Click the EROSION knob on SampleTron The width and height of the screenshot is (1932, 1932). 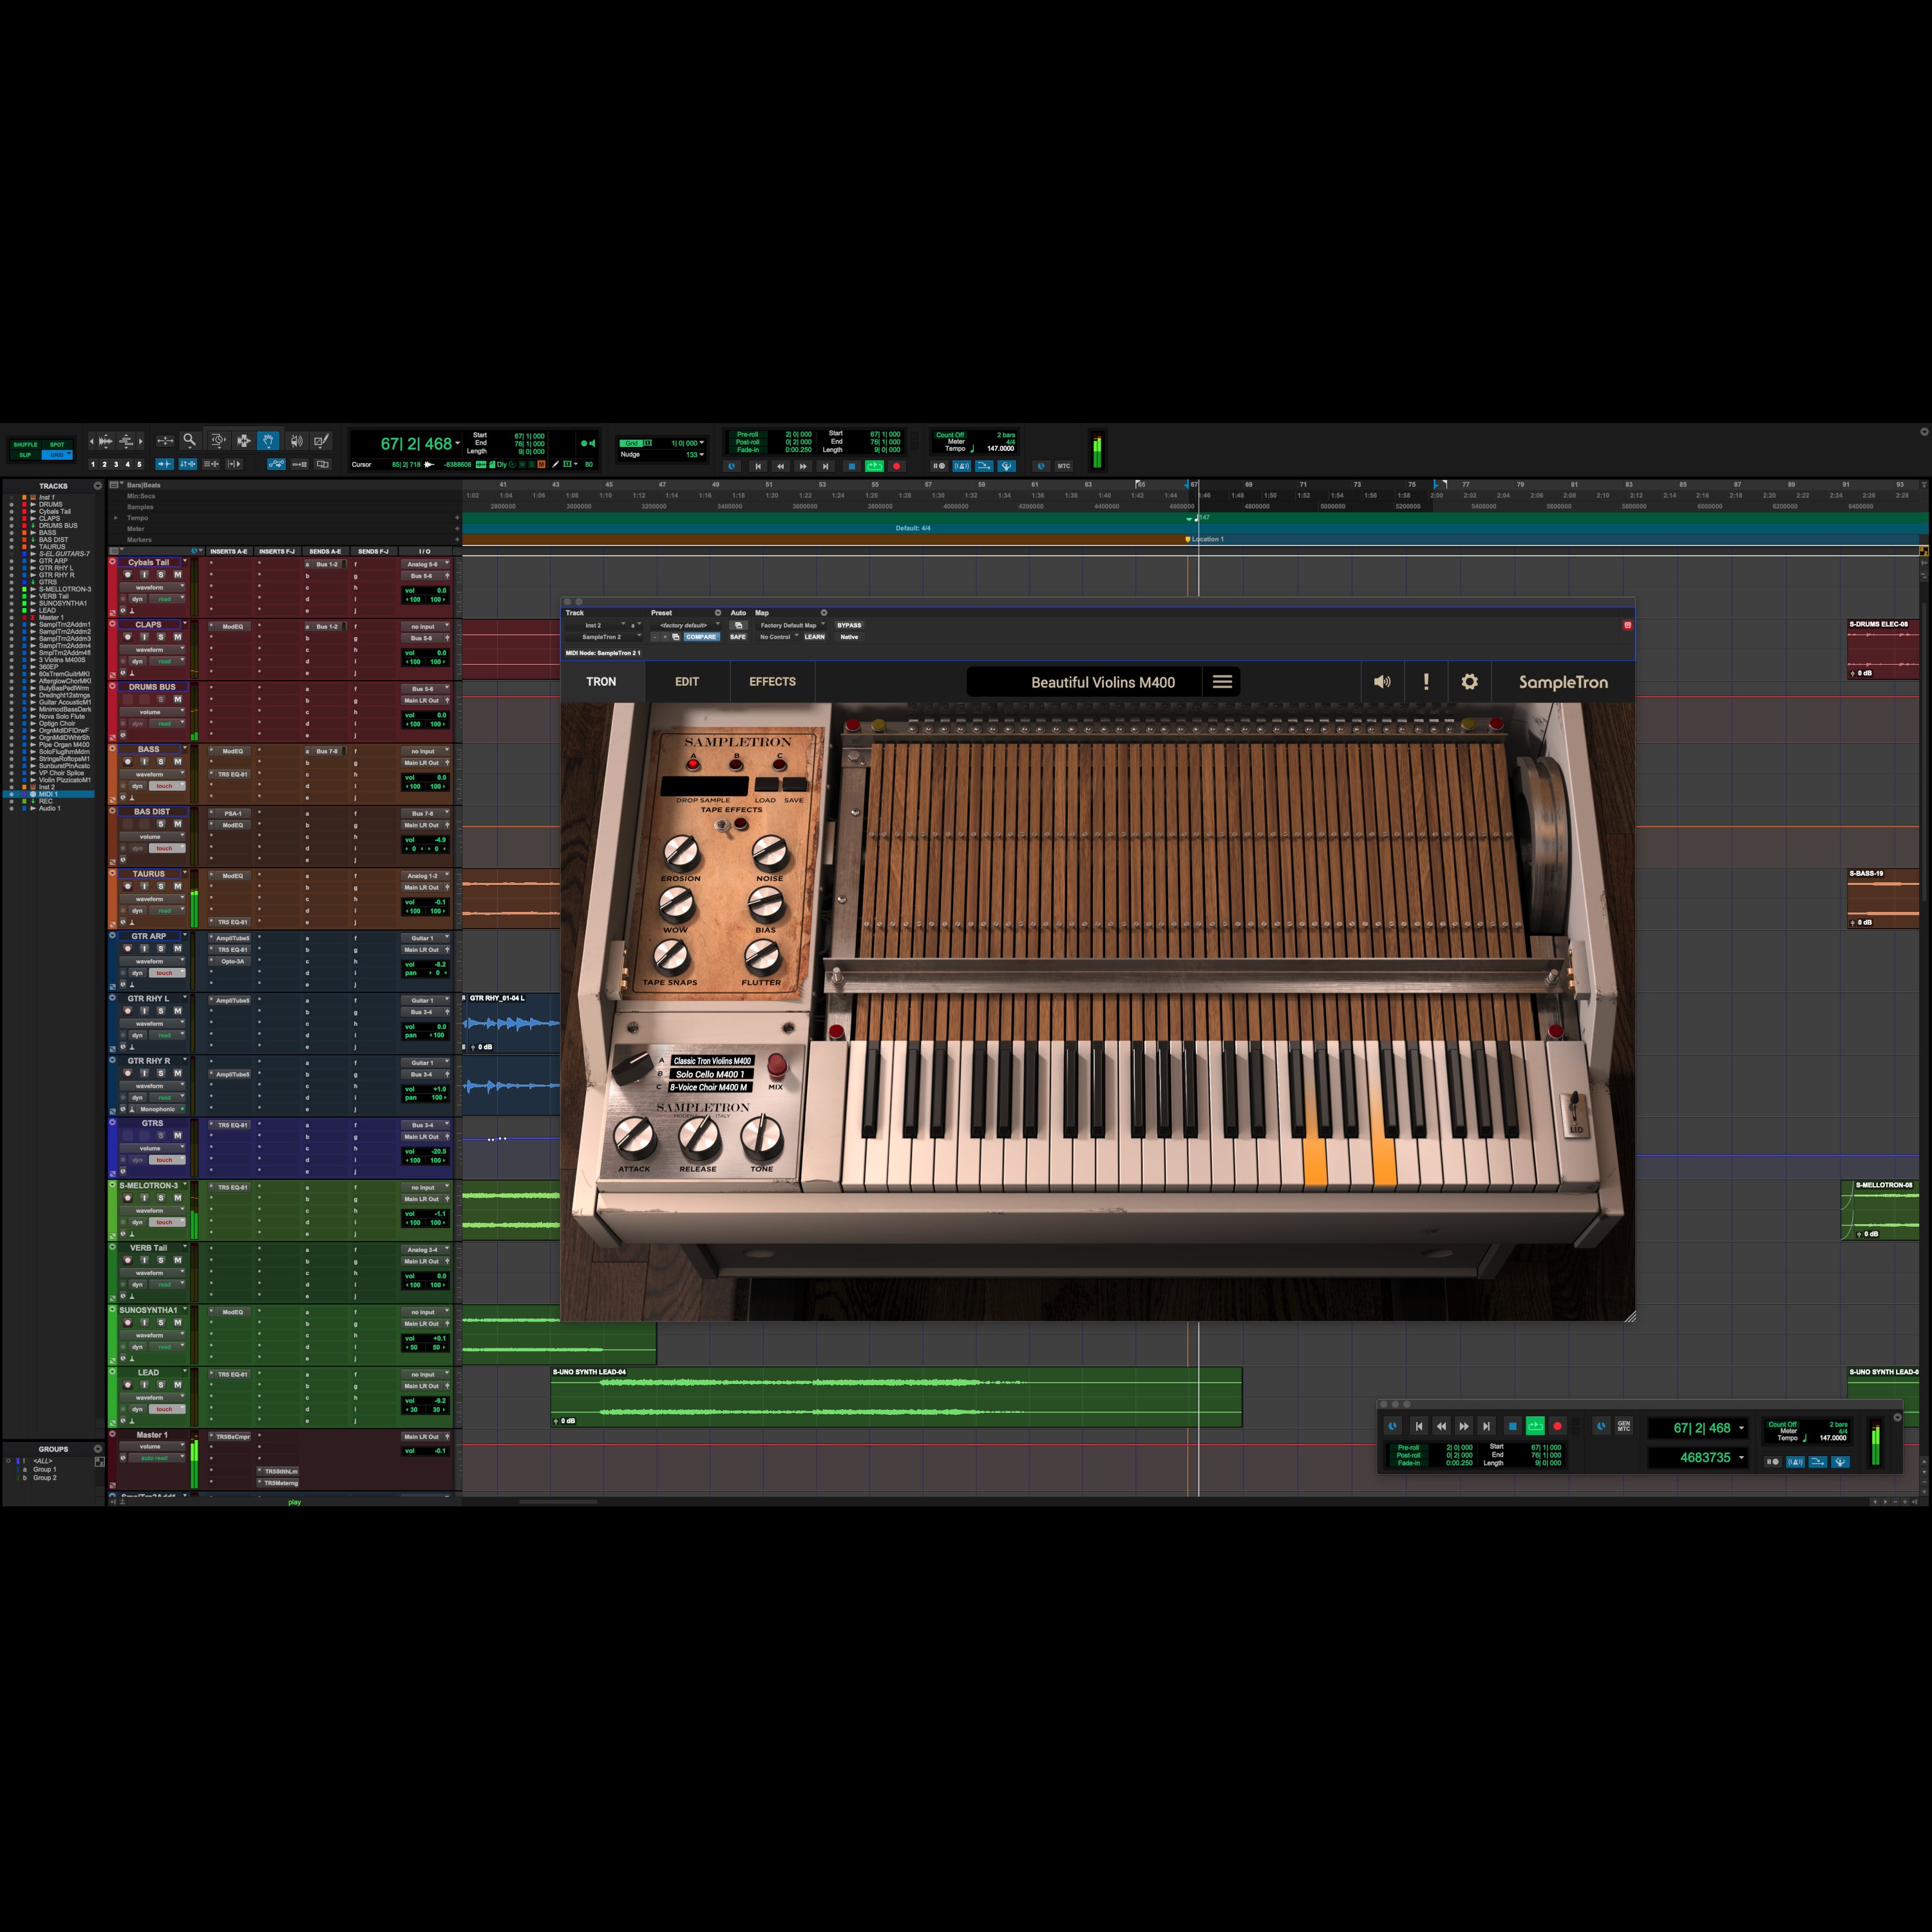point(681,852)
